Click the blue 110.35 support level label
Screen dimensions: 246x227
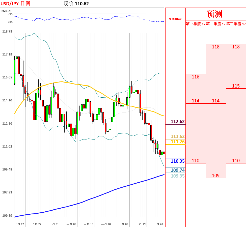click(178, 161)
